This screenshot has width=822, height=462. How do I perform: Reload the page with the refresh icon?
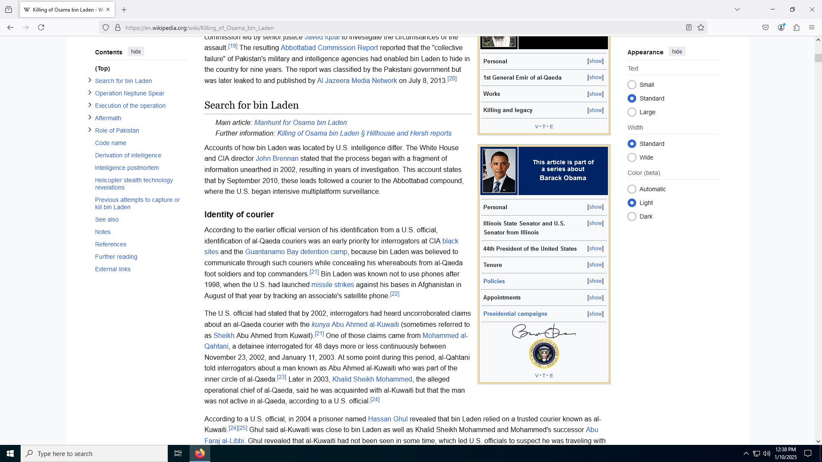(41, 27)
